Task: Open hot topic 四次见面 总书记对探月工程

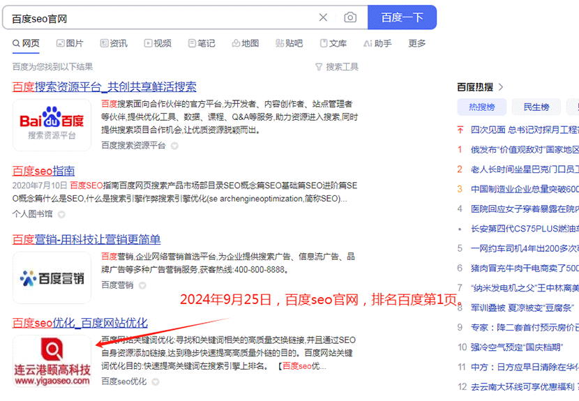Action: [525, 130]
